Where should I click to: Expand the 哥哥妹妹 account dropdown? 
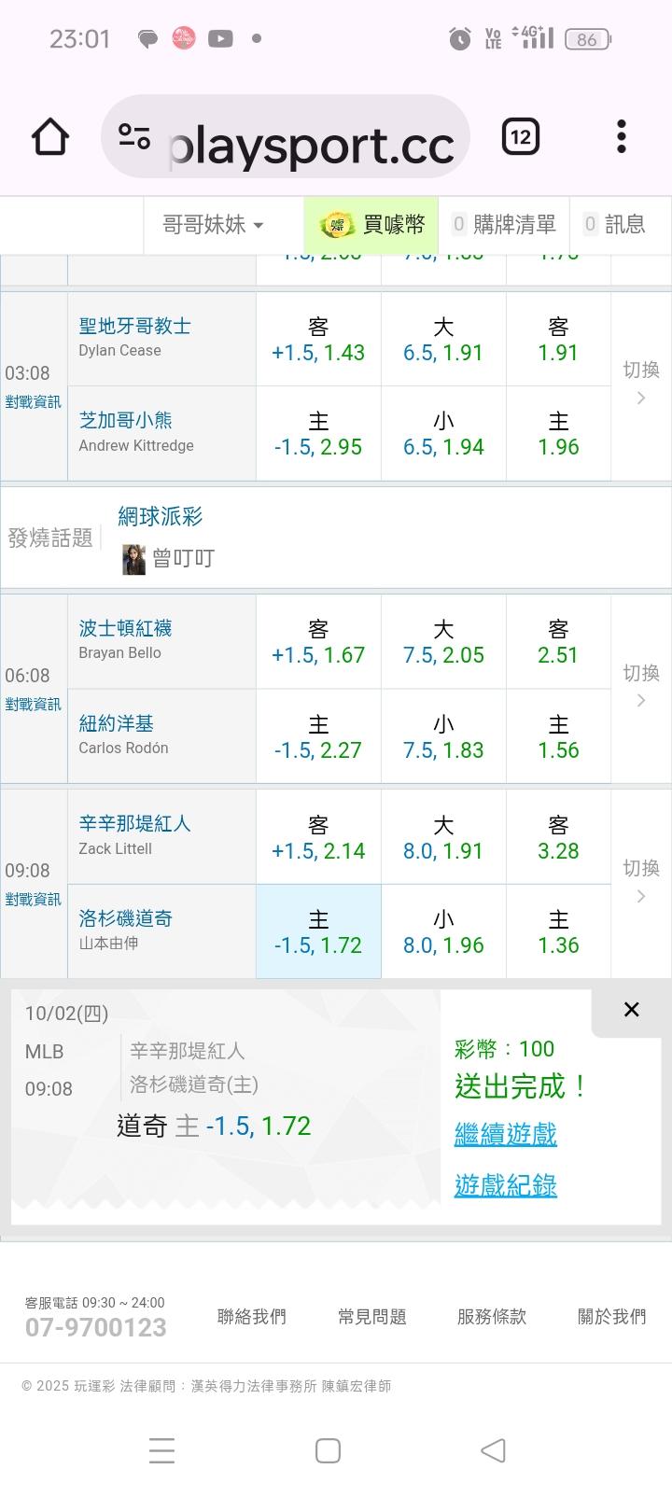pyautogui.click(x=213, y=225)
